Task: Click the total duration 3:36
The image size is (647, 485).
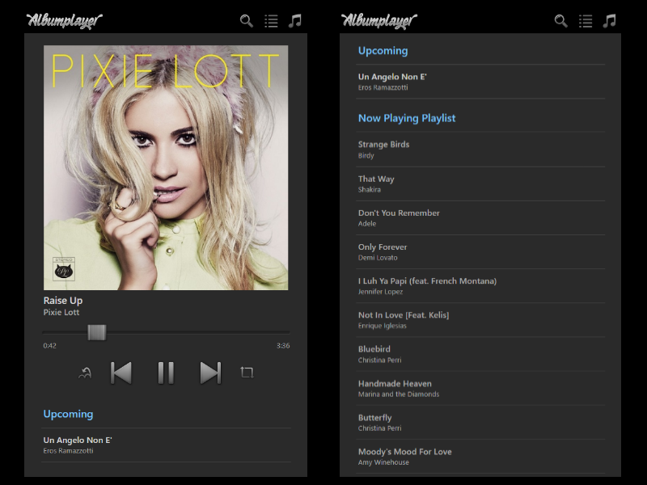Action: [x=283, y=346]
